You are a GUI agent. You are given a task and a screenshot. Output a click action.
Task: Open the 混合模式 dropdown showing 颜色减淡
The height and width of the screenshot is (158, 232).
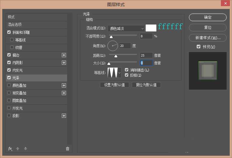click(126, 28)
